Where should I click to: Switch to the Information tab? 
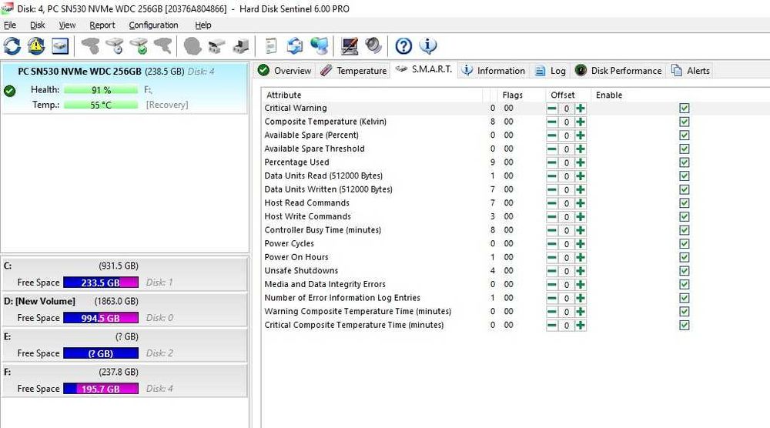[494, 71]
